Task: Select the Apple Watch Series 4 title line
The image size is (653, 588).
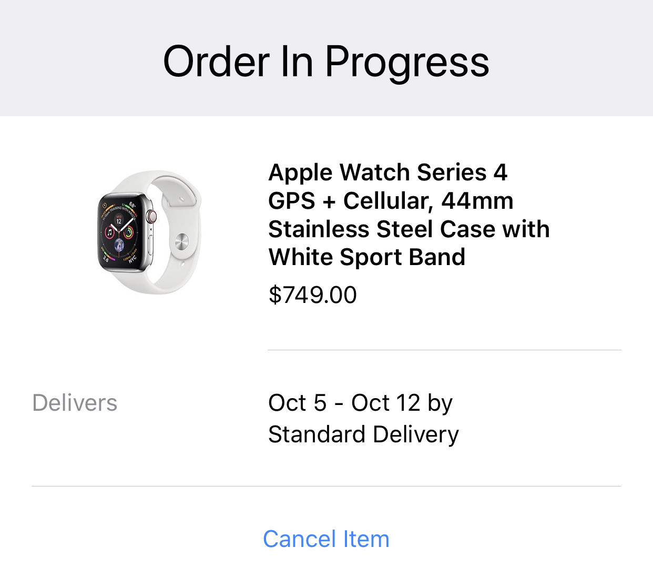Action: [x=388, y=173]
